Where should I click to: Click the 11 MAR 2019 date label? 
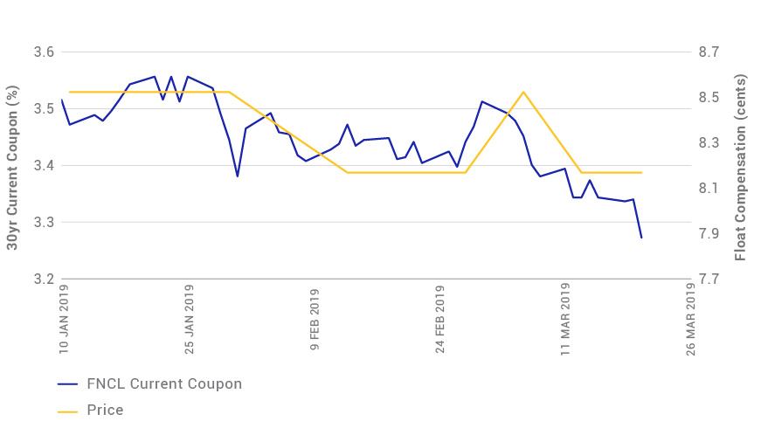coord(566,318)
